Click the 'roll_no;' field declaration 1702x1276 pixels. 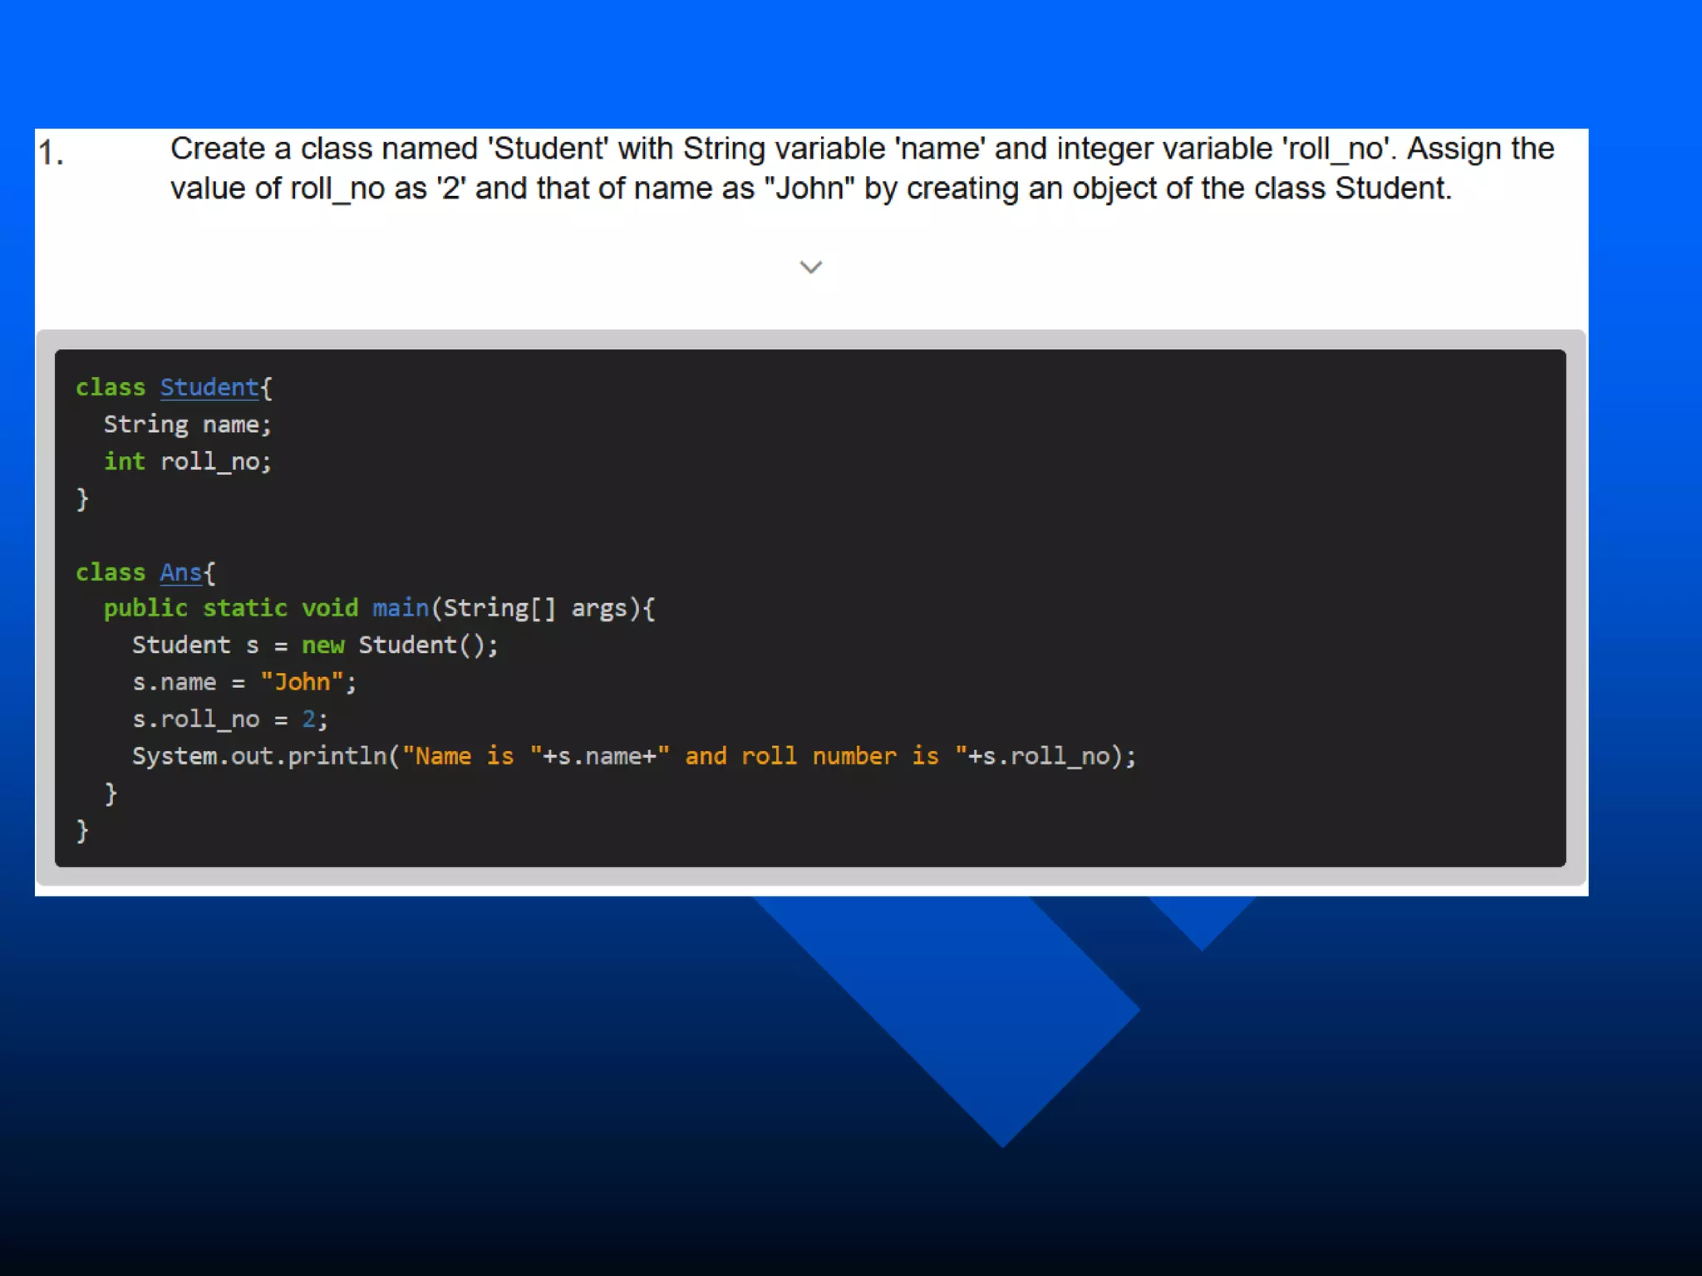pos(215,461)
